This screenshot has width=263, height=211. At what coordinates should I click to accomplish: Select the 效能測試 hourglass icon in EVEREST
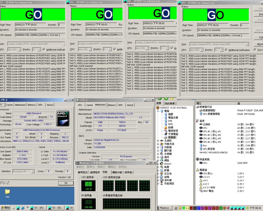click(162, 184)
